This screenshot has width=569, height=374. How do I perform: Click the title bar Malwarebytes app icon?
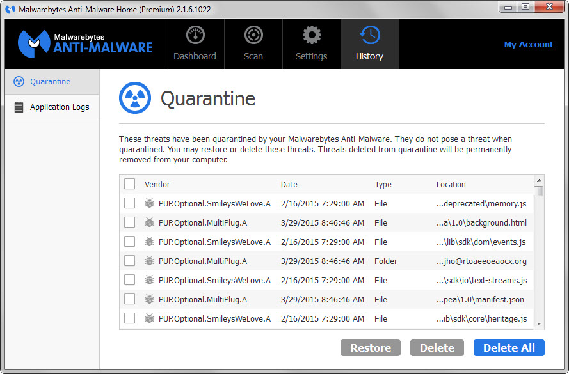[x=10, y=9]
